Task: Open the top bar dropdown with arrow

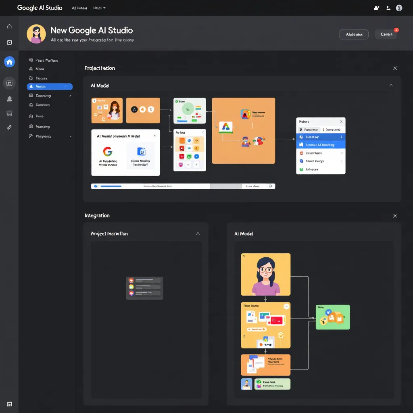Action: pyautogui.click(x=99, y=8)
